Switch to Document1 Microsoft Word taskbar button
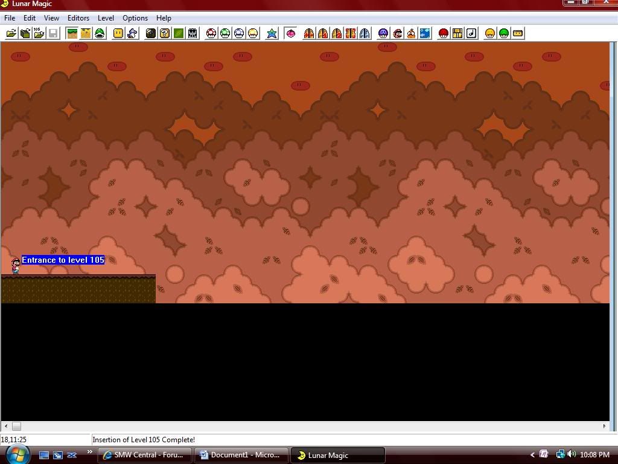618x464 pixels. (241, 455)
